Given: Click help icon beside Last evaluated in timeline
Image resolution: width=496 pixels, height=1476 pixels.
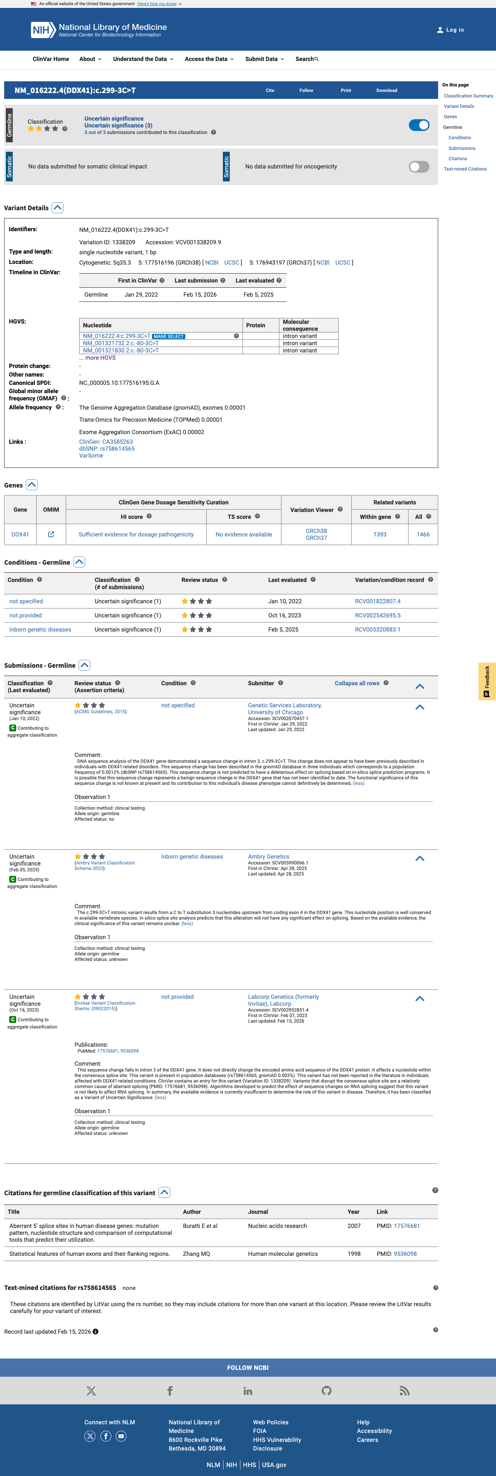Looking at the screenshot, I should point(279,281).
